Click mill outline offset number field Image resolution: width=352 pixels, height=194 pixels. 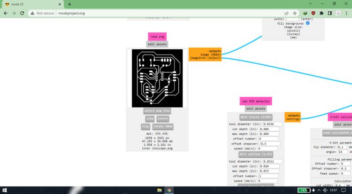268,176
